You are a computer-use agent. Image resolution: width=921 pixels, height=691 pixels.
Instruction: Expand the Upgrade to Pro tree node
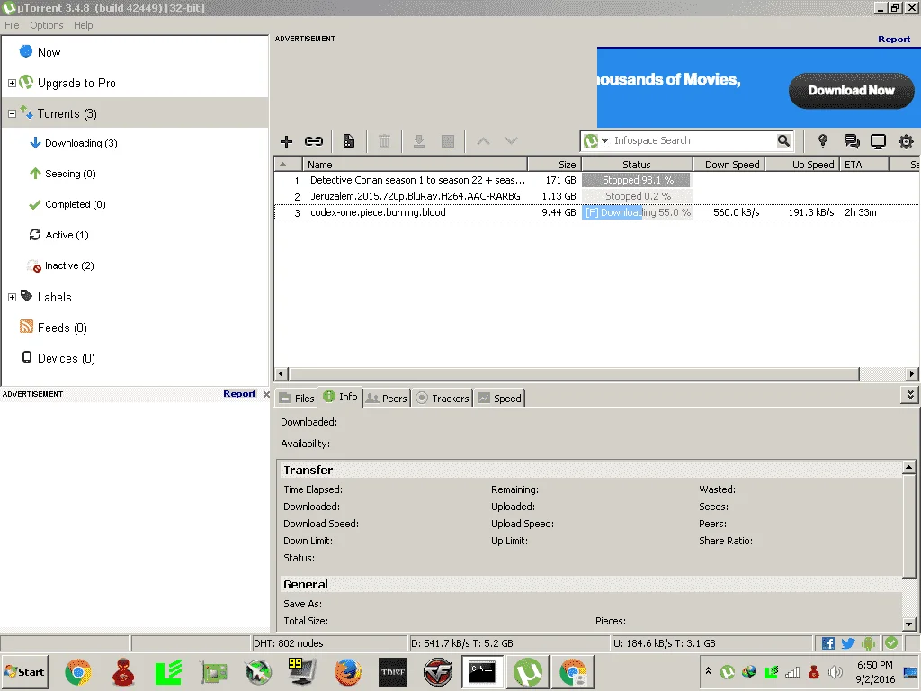pos(12,83)
